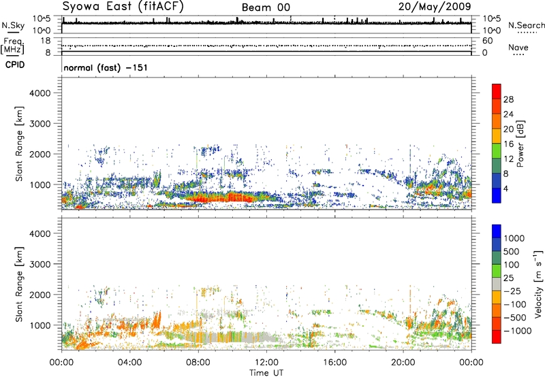Click the '3000' tick on velocity panel
545x377 pixels.
pos(40,264)
